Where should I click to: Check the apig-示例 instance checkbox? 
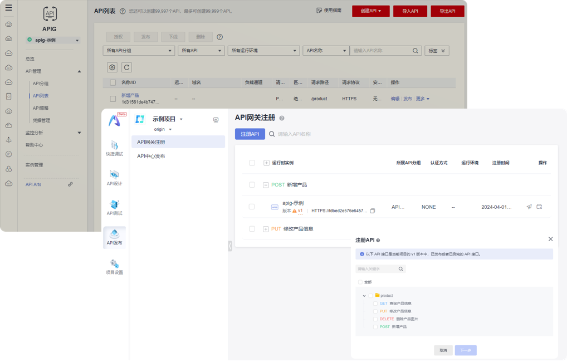(252, 207)
